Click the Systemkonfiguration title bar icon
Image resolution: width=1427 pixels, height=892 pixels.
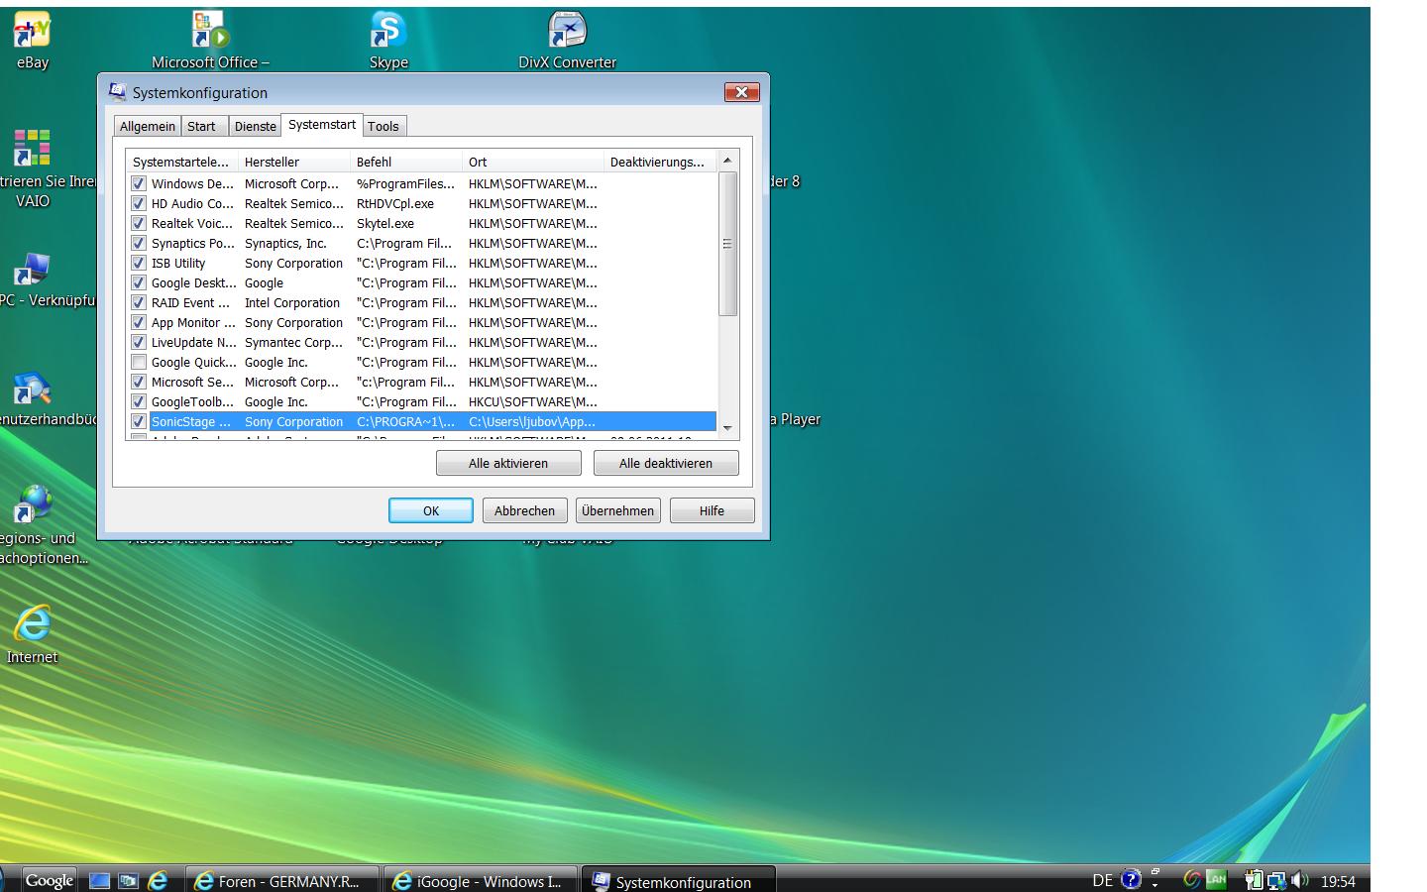coord(117,92)
